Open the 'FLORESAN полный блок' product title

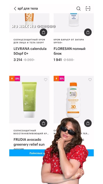tap(69, 51)
